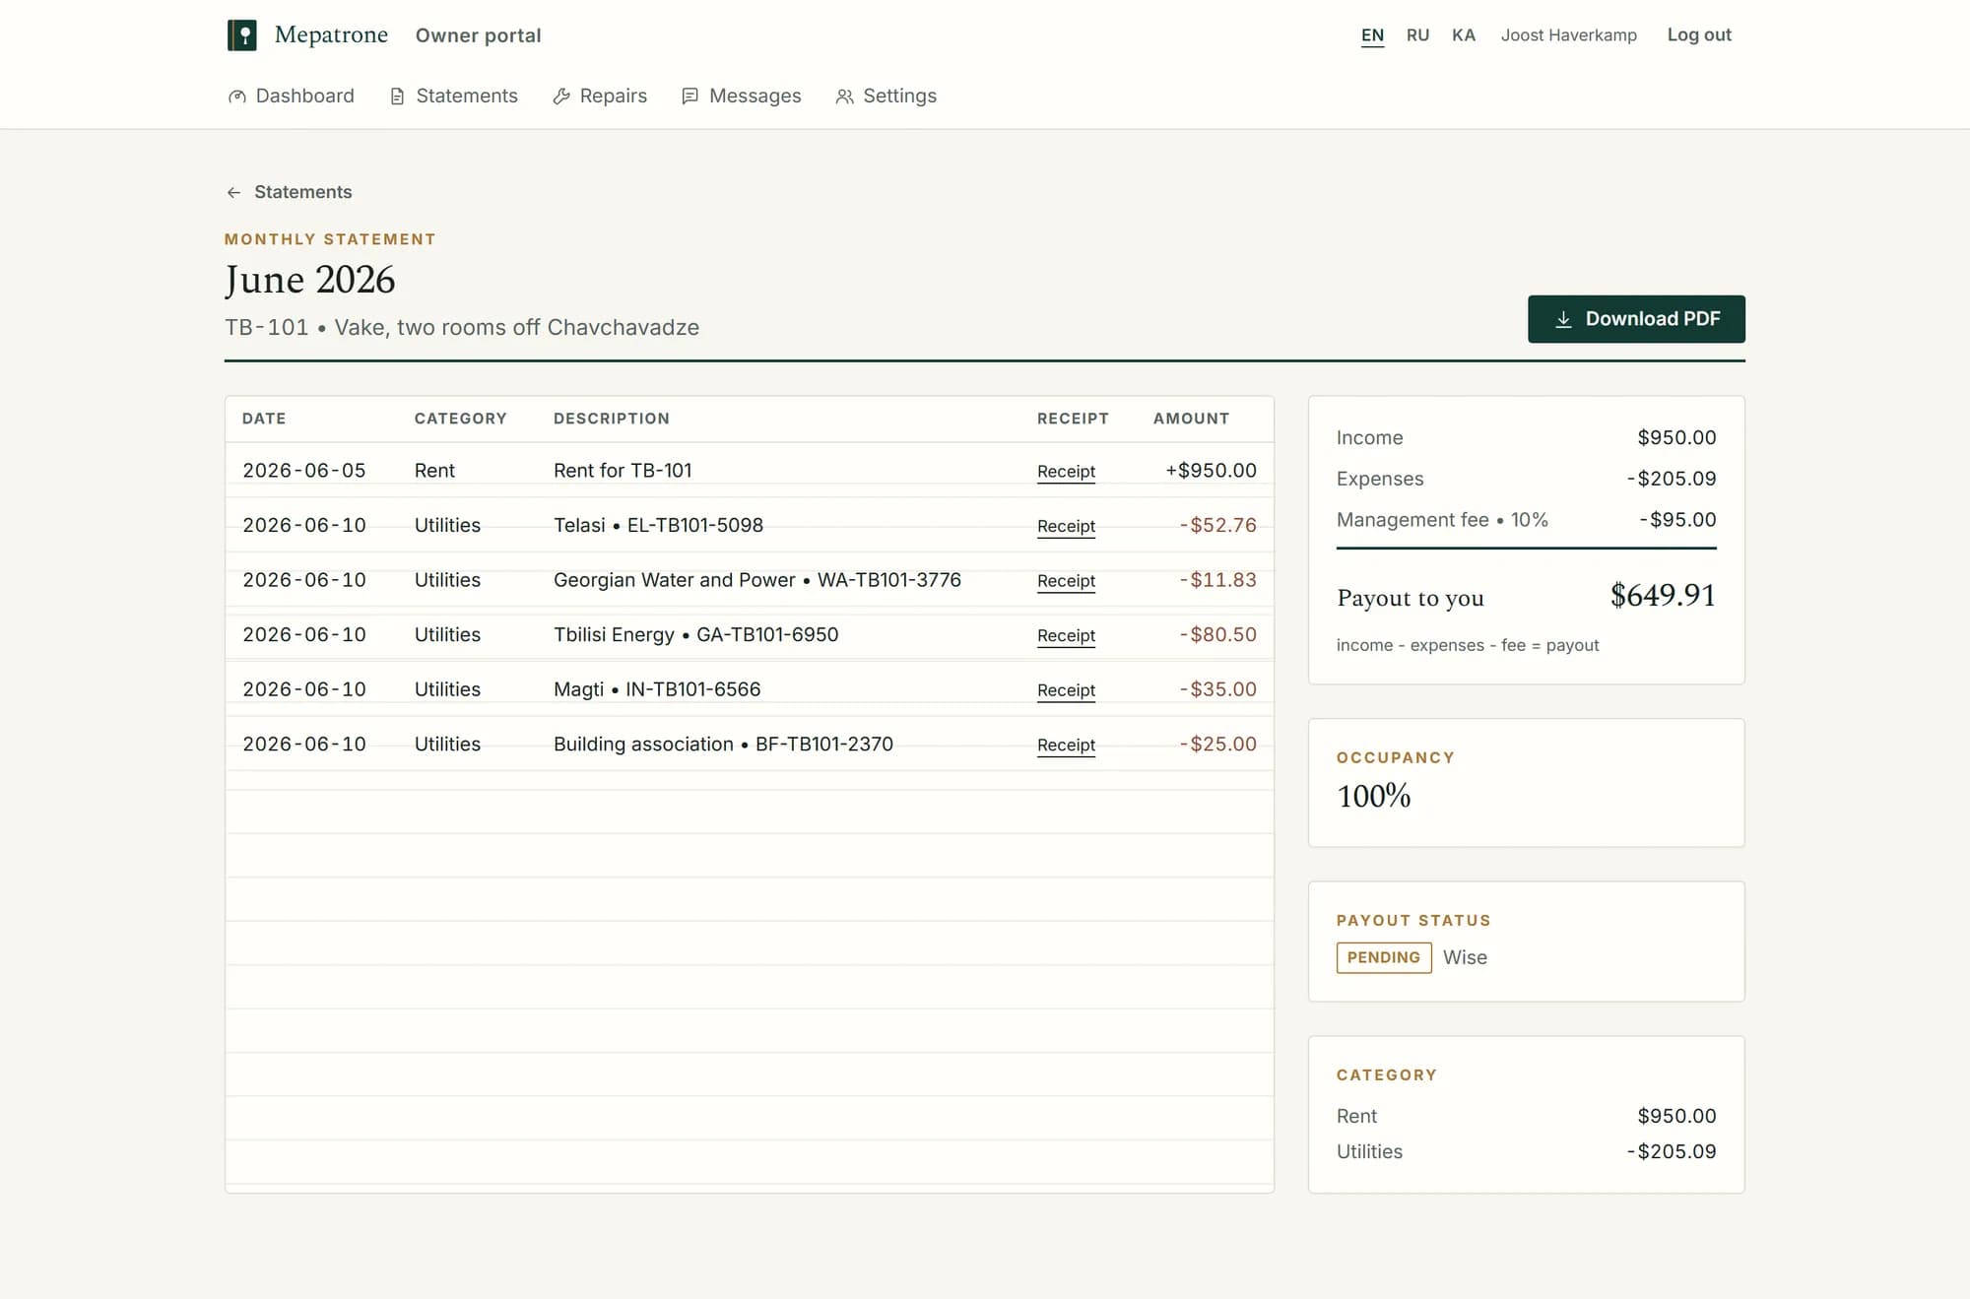Click the Utilities -$205.09 category row

(1526, 1152)
